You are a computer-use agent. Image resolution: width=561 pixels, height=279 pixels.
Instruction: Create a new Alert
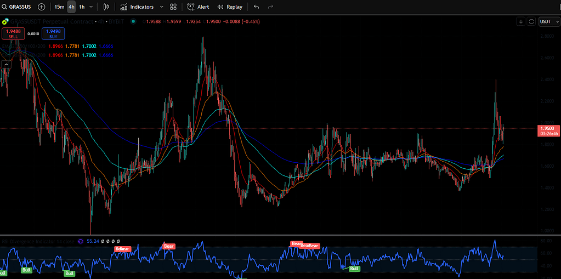[199, 7]
